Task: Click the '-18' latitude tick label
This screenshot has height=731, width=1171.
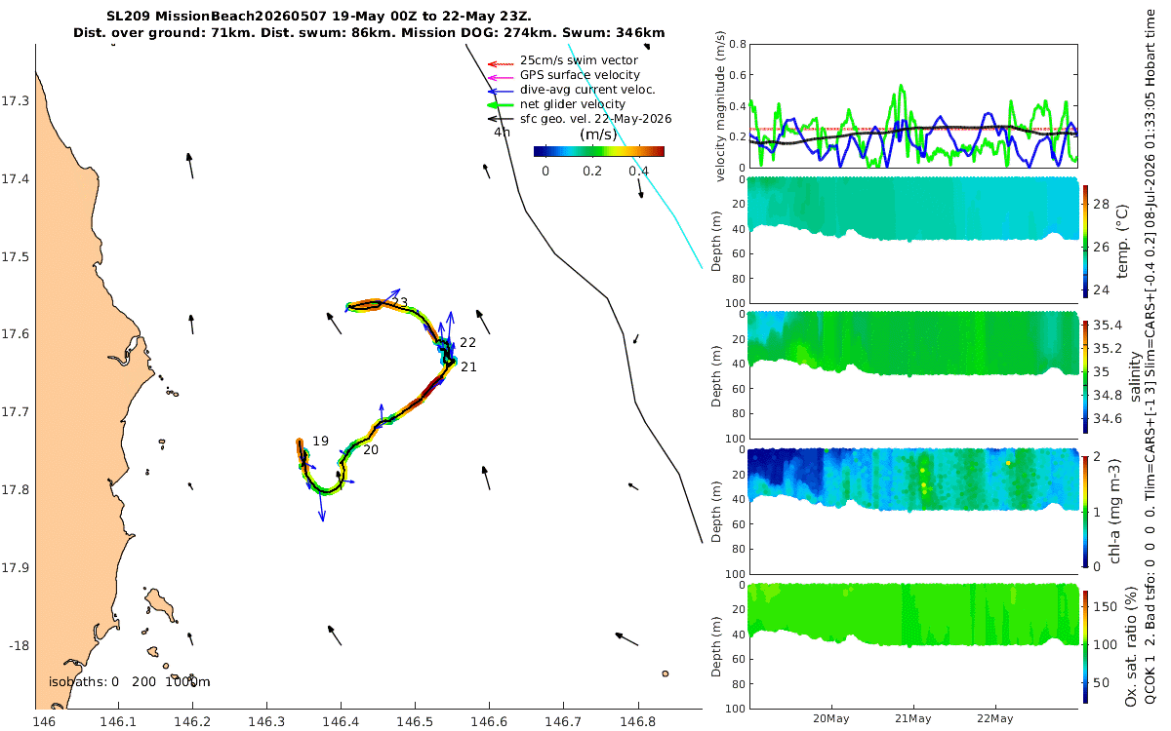Action: (x=19, y=646)
